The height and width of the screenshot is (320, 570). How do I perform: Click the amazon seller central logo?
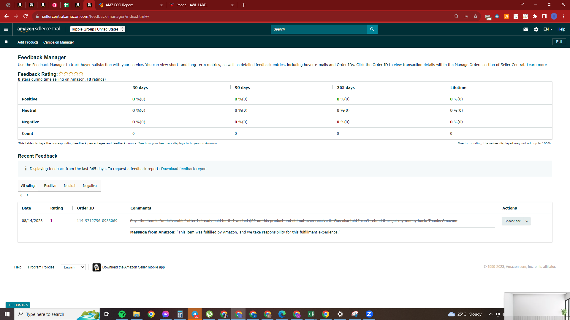click(x=39, y=29)
